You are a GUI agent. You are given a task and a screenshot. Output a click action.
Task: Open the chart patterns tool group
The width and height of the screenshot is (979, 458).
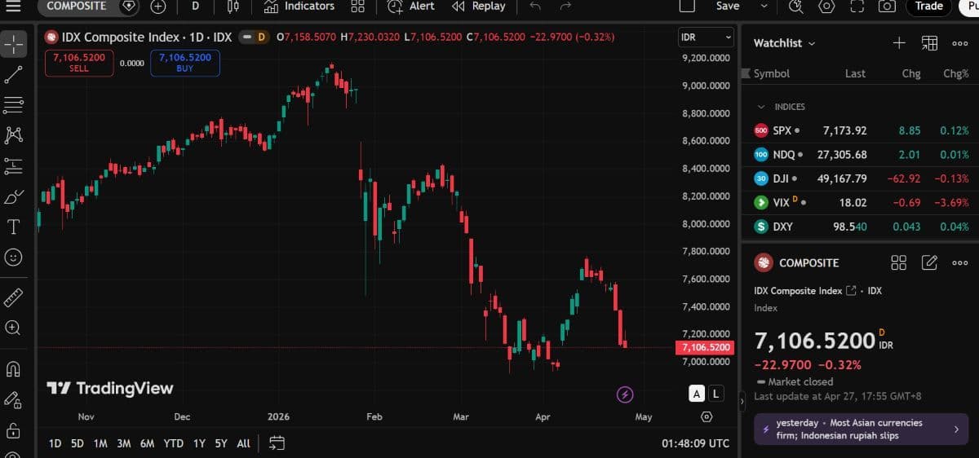[14, 135]
